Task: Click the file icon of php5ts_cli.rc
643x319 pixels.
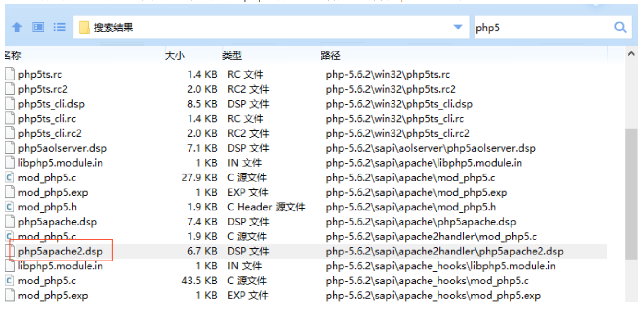Action: (x=10, y=118)
